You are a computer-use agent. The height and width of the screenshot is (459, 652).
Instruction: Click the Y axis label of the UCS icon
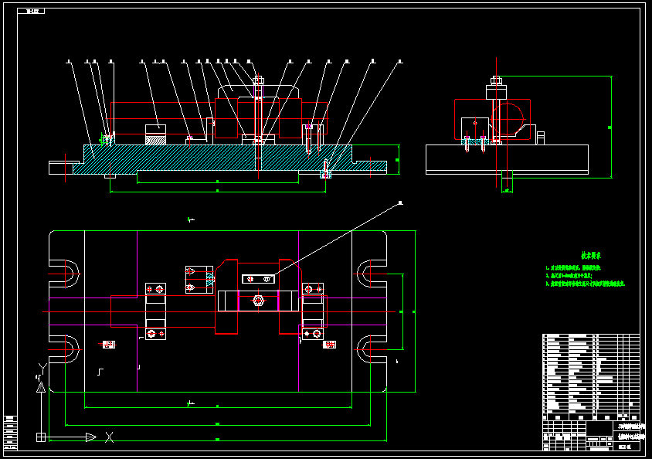(x=42, y=366)
